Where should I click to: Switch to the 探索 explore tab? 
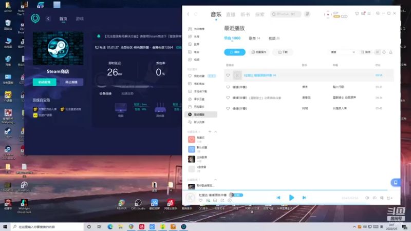coord(260,15)
